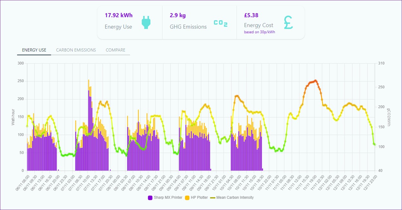402x210 pixels.
Task: Open the CARBON EMISSIONS tab
Action: click(x=76, y=50)
